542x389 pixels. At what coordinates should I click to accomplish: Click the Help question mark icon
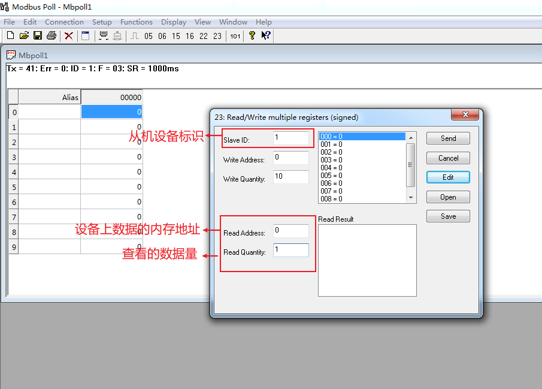252,35
